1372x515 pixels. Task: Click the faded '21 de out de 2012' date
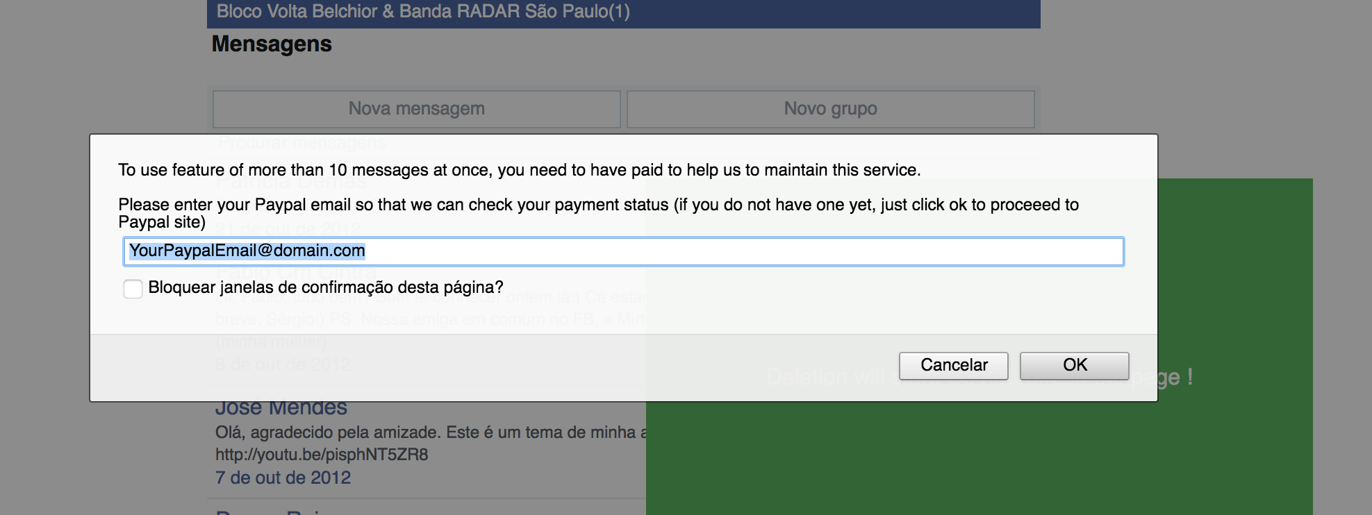click(288, 228)
